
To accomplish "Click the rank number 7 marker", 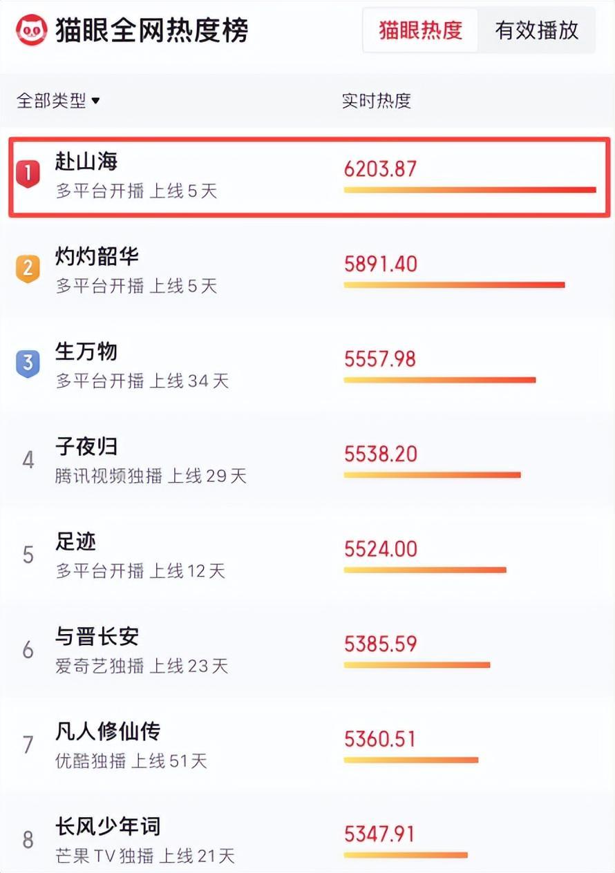I will 28,745.
